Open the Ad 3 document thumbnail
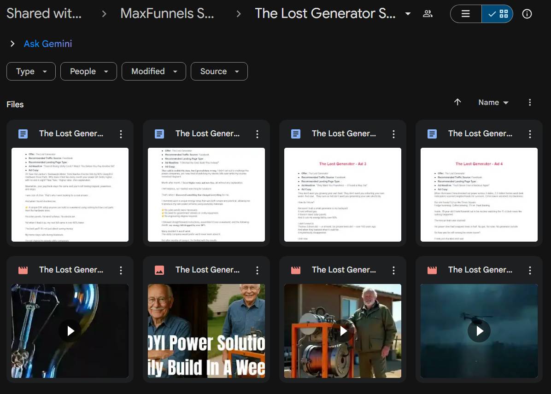This screenshot has width=551, height=394. point(343,194)
